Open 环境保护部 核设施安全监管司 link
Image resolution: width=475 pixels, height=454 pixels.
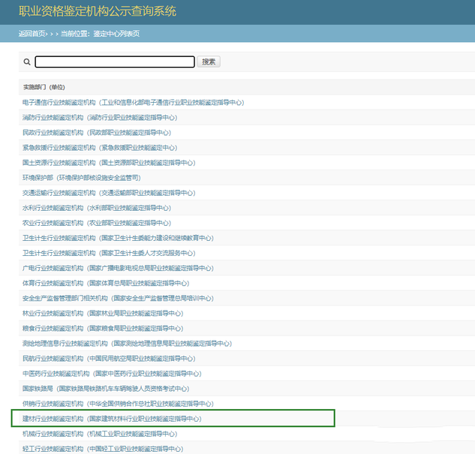(82, 178)
